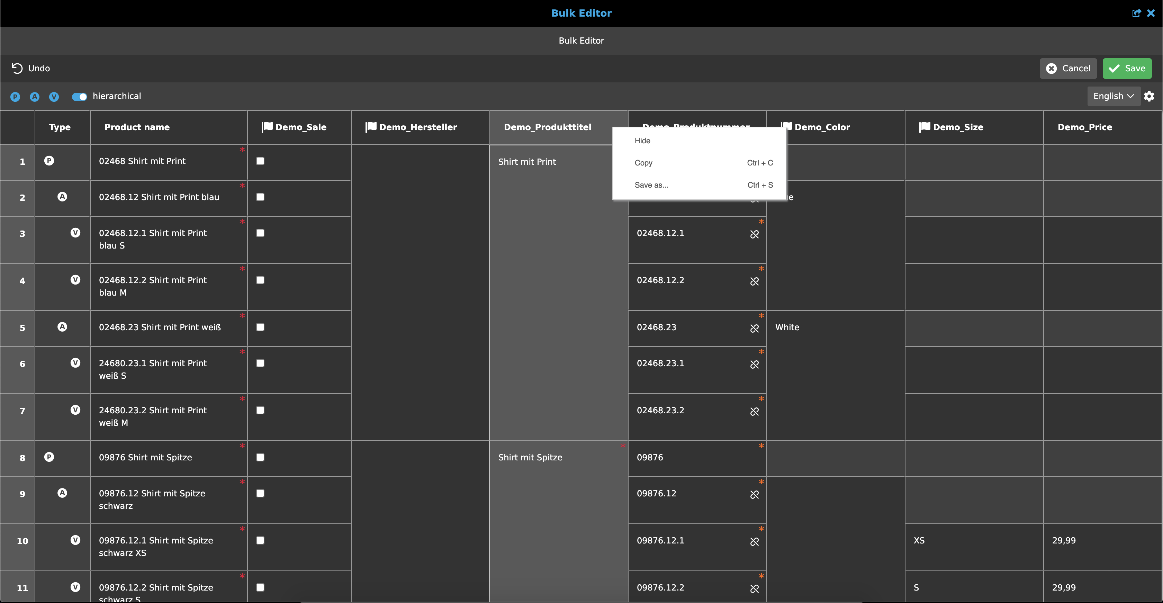Click unlink icon for 02468.23 number
The height and width of the screenshot is (603, 1163).
[755, 328]
